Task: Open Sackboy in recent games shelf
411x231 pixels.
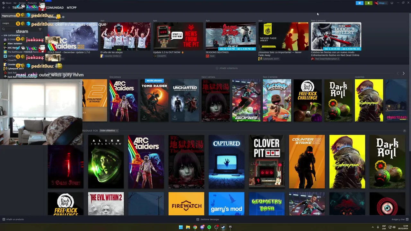Action: pyautogui.click(x=277, y=100)
